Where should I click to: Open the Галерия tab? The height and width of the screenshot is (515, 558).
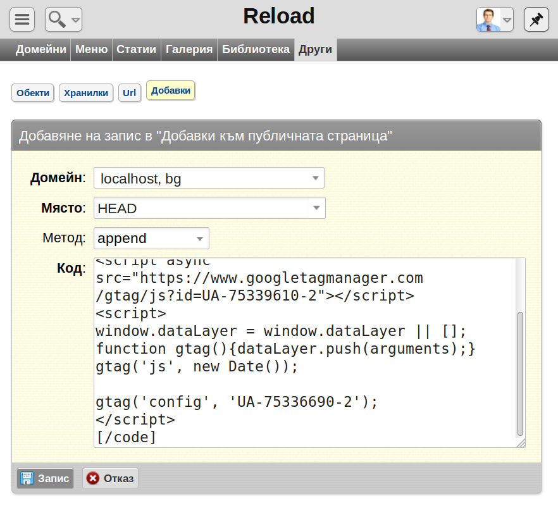189,49
